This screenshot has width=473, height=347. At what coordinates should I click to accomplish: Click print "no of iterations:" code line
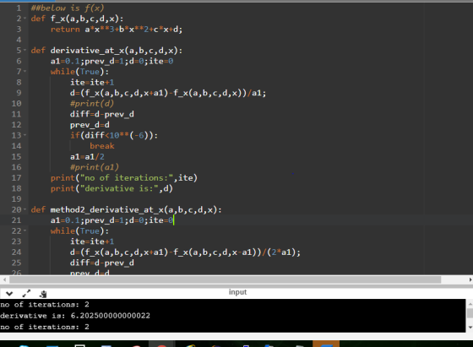(123, 178)
